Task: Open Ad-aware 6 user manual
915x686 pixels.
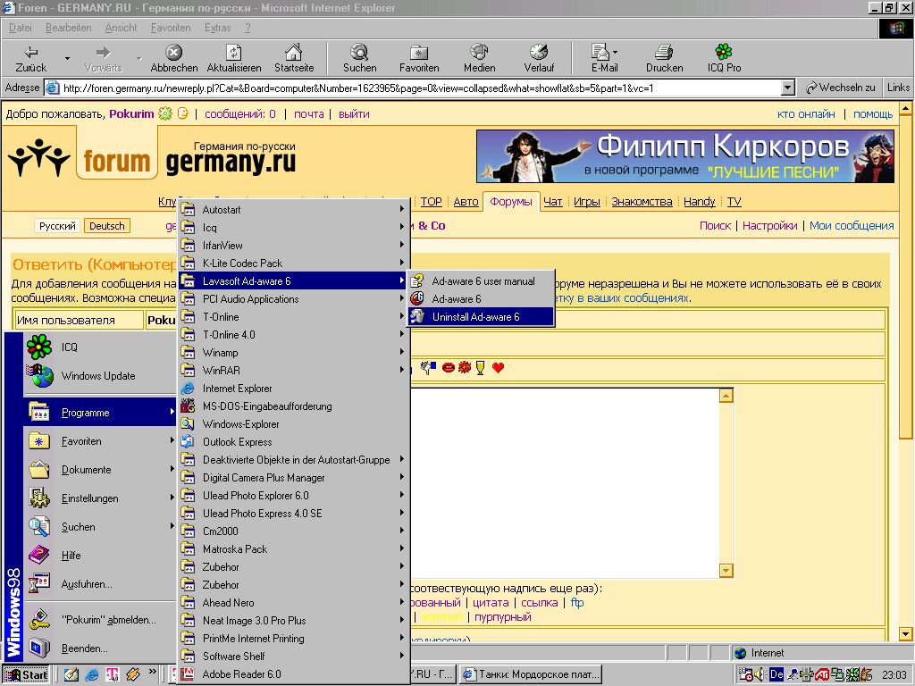Action: 482,281
